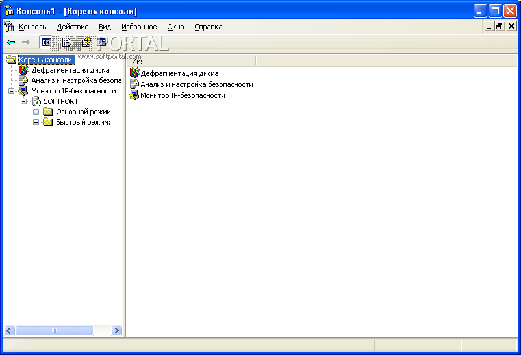Click left arrow of tree horizontal scrollbar

pos(9,330)
